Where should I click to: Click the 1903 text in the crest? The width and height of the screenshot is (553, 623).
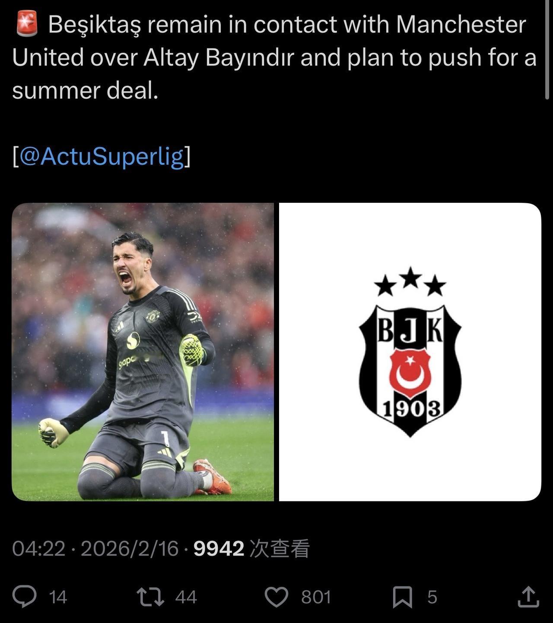412,409
